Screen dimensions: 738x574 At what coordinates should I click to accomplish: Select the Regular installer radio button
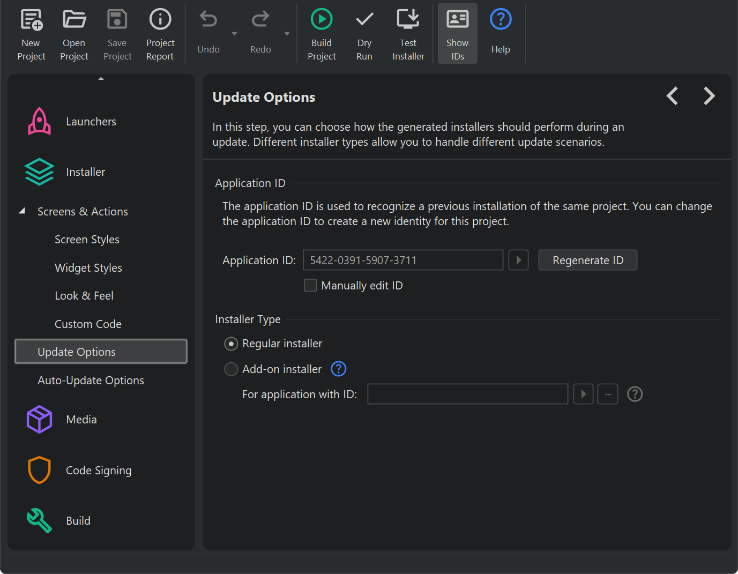pos(231,344)
